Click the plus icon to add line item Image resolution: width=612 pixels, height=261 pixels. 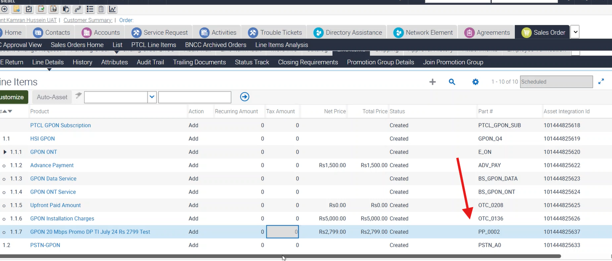432,82
